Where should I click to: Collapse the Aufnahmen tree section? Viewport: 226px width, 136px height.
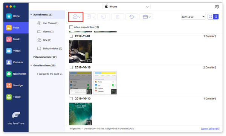[x=31, y=15]
